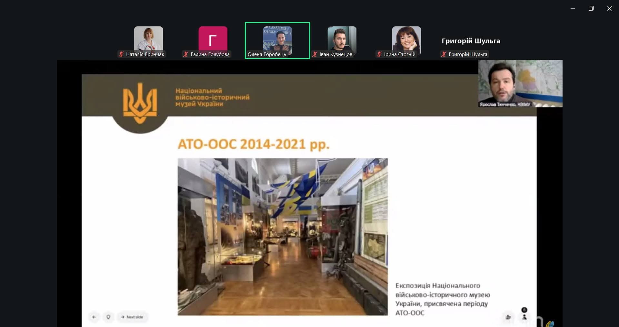Image resolution: width=619 pixels, height=327 pixels.
Task: Restore down the meeting window
Action: (591, 9)
